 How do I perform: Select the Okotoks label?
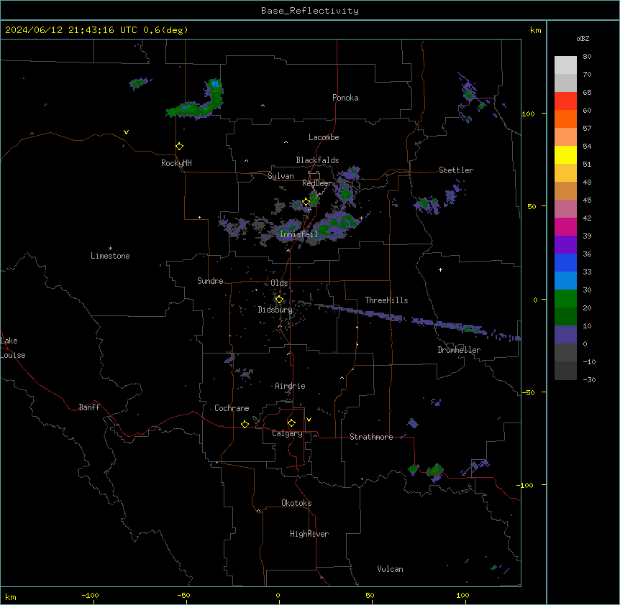tap(296, 503)
